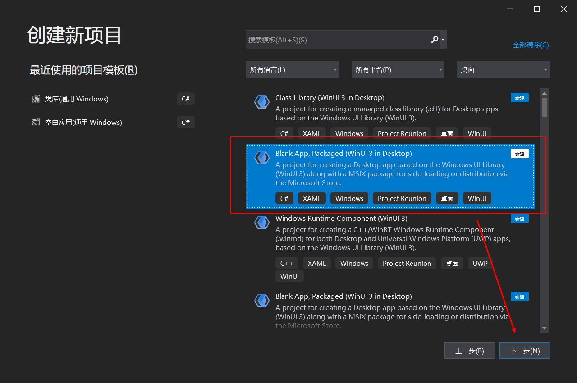Click 桌面 tag under Class Library
Screen dimensions: 577x383
click(447, 133)
